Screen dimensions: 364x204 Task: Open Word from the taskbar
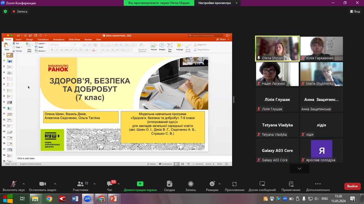click(75, 199)
